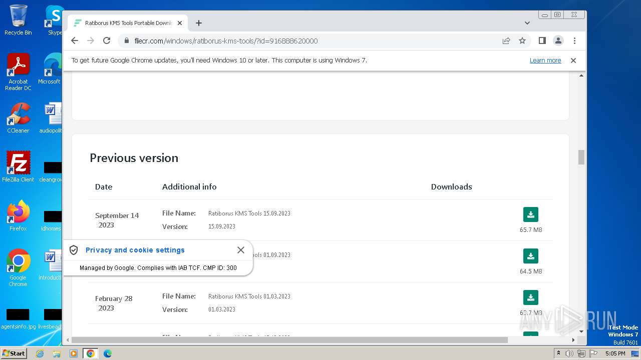This screenshot has width=641, height=360.
Task: Open the volume control in the tray
Action: 569,353
